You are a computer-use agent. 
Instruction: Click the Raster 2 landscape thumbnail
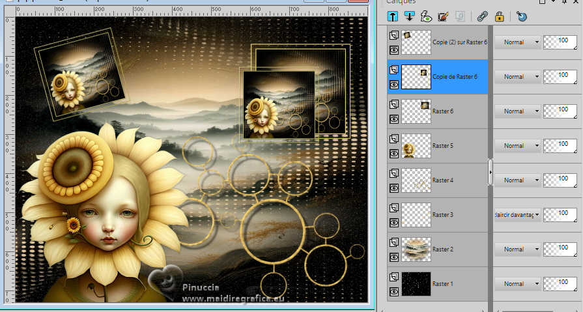coord(416,249)
